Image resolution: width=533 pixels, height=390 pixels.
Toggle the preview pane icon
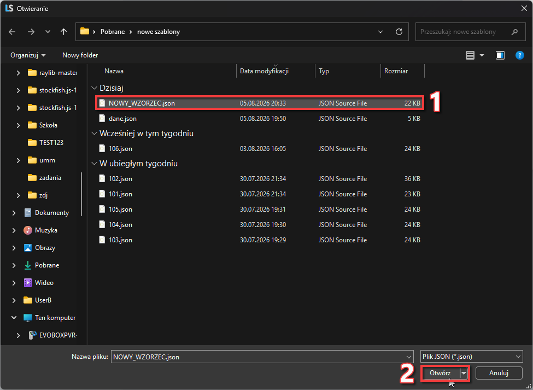pos(500,55)
